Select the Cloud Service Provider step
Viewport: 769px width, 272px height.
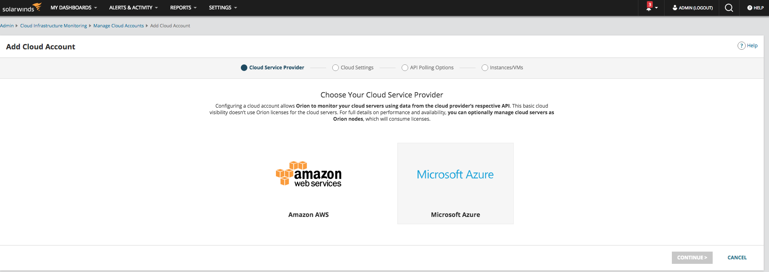pyautogui.click(x=272, y=68)
